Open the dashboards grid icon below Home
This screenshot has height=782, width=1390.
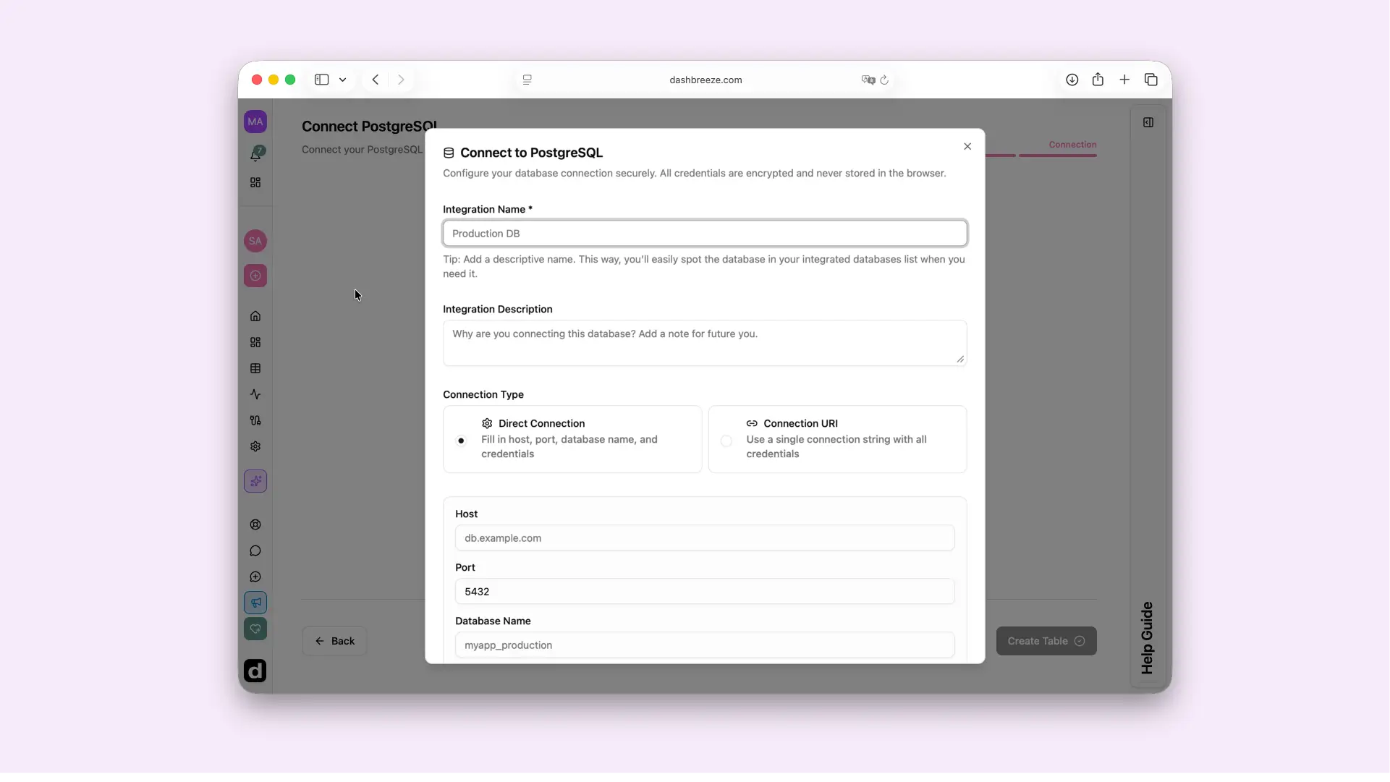click(255, 342)
